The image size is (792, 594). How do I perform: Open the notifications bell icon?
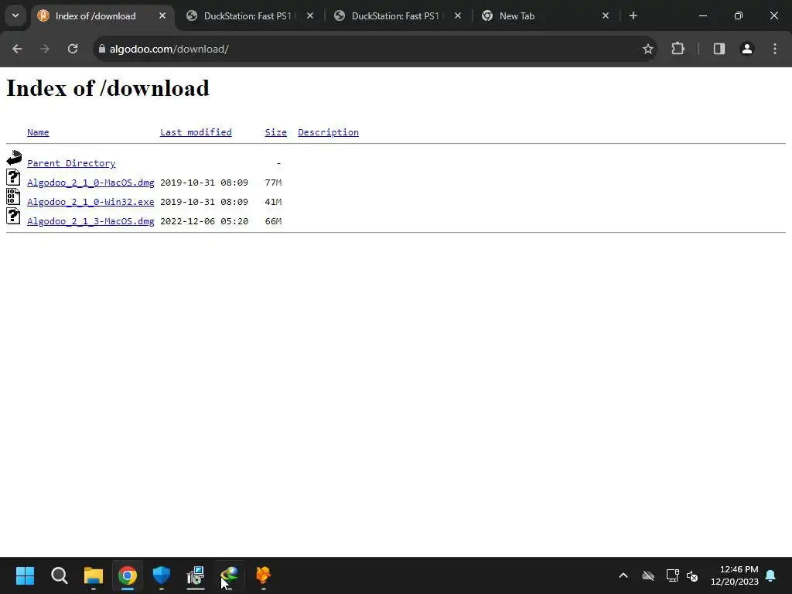tap(771, 575)
